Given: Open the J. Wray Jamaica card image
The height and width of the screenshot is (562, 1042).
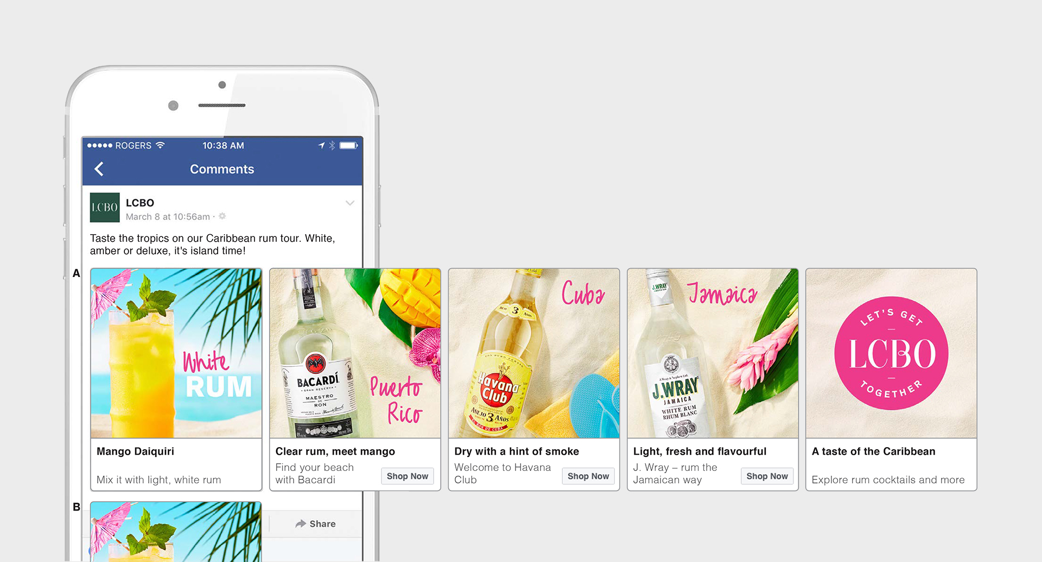Looking at the screenshot, I should click(713, 353).
